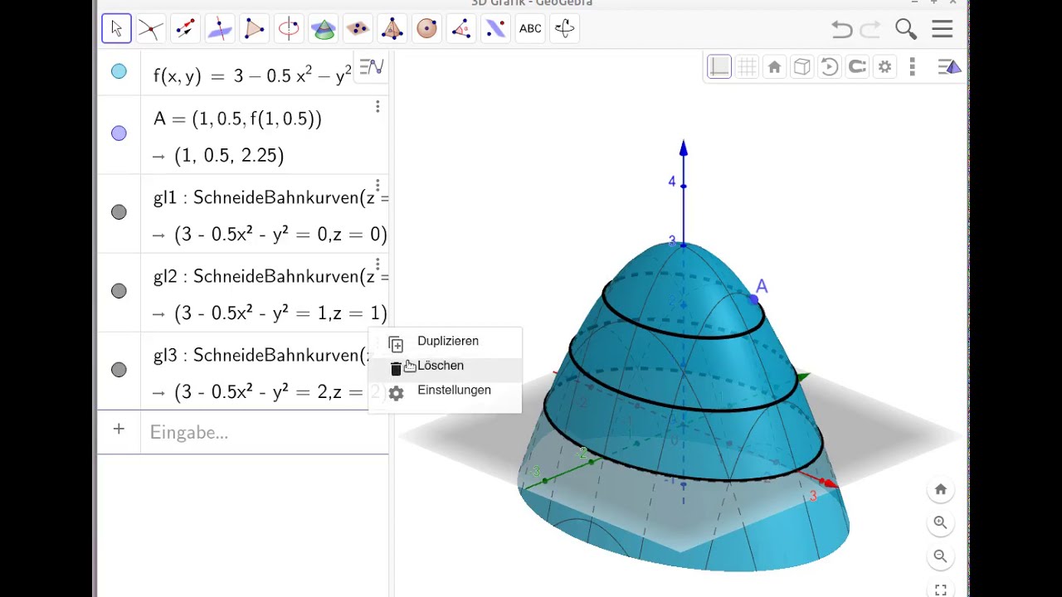Screen dimensions: 1062x597
Task: Zoom out the 3D view
Action: [941, 556]
